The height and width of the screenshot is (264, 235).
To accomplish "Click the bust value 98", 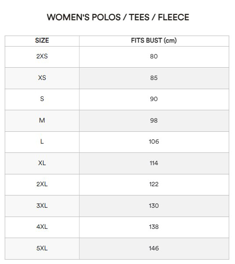I will [x=154, y=120].
